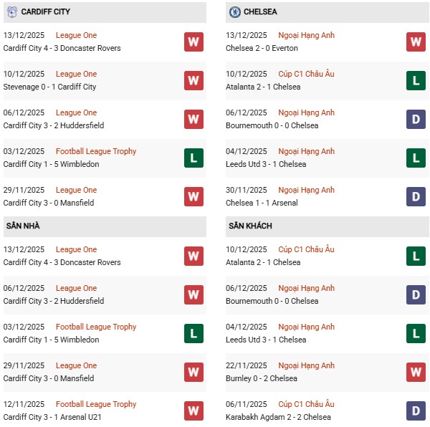This screenshot has height=427, width=430.
Task: Open Karabakh Agdam 2 - 2 Chelsea match
Action: pos(278,417)
